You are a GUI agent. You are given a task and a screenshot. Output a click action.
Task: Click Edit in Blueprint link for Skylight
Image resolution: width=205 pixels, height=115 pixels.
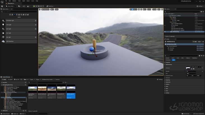point(200,50)
